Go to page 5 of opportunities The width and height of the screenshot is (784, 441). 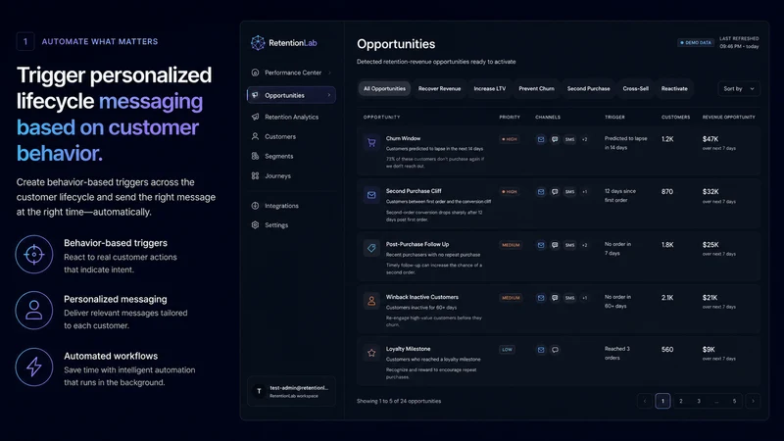pyautogui.click(x=734, y=401)
